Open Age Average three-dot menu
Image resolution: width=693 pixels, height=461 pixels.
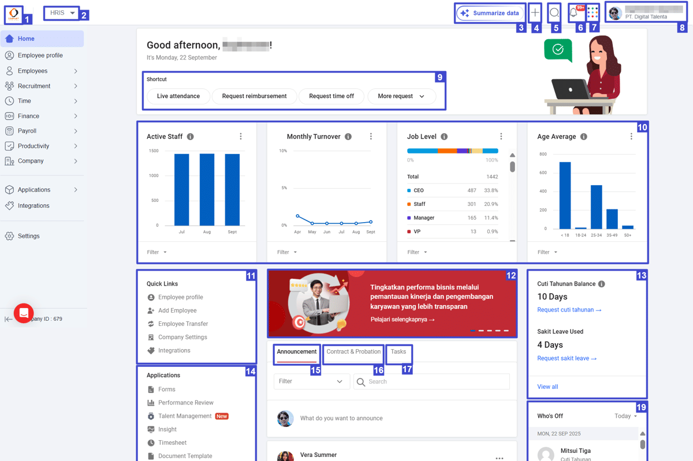[631, 137]
